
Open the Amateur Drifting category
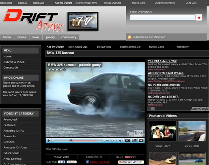coord(15,147)
